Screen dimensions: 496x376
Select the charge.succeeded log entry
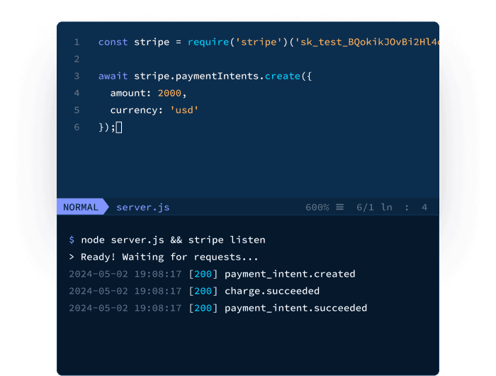(272, 291)
